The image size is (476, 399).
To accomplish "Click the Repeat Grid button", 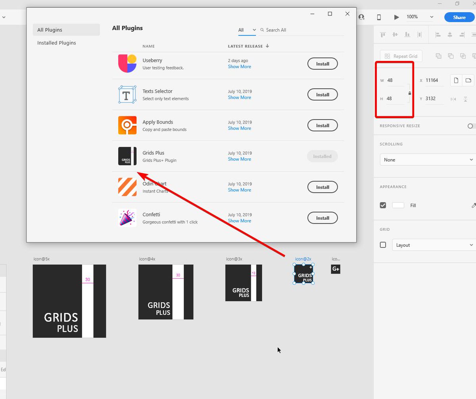I will pos(401,56).
